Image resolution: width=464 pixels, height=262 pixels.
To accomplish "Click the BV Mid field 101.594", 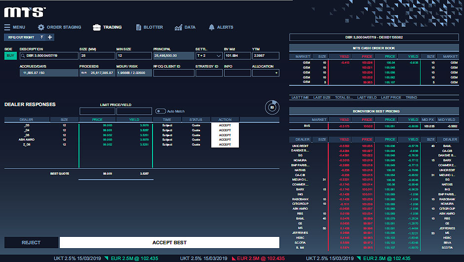I will click(237, 56).
